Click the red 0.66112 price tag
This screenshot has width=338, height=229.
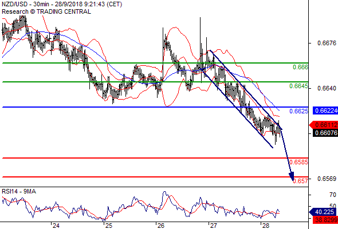(324, 125)
